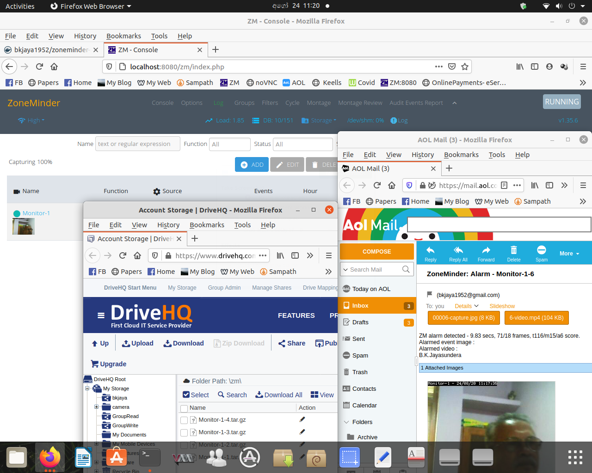Click Monitor-1 link in ZoneMinder
The image size is (592, 473).
click(x=36, y=213)
